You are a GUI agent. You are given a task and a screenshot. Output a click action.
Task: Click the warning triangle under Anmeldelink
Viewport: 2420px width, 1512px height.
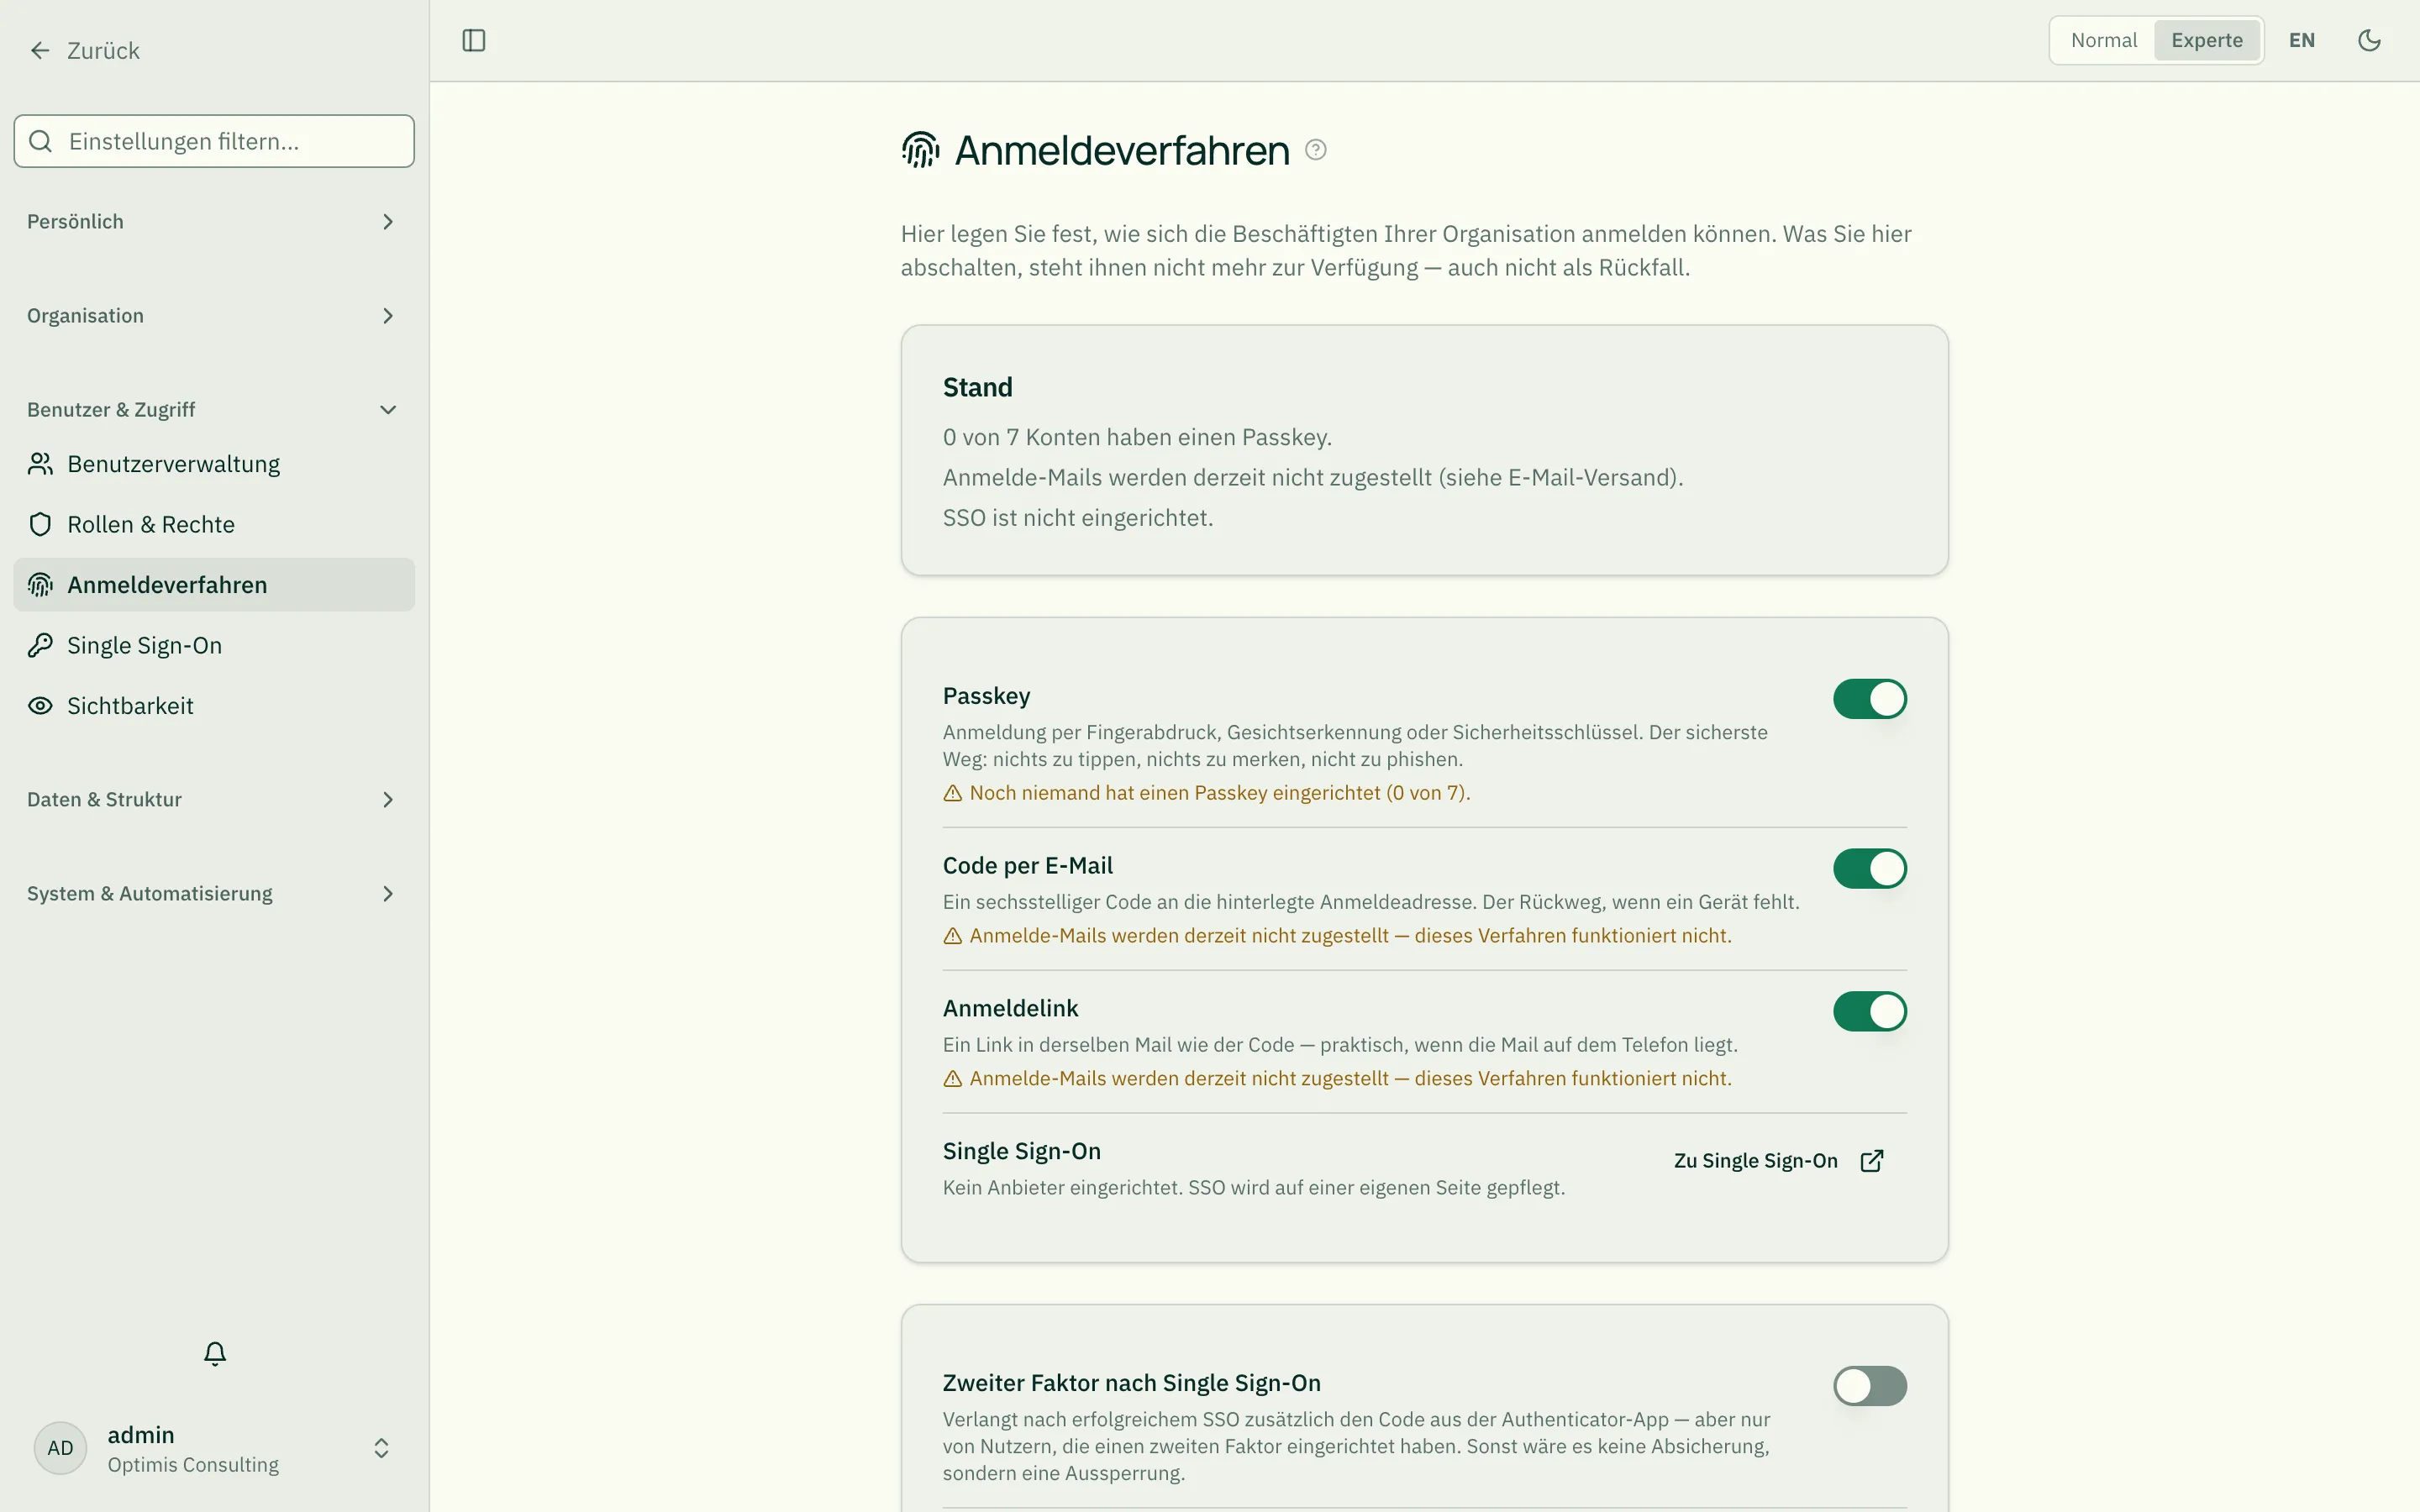coord(953,1079)
